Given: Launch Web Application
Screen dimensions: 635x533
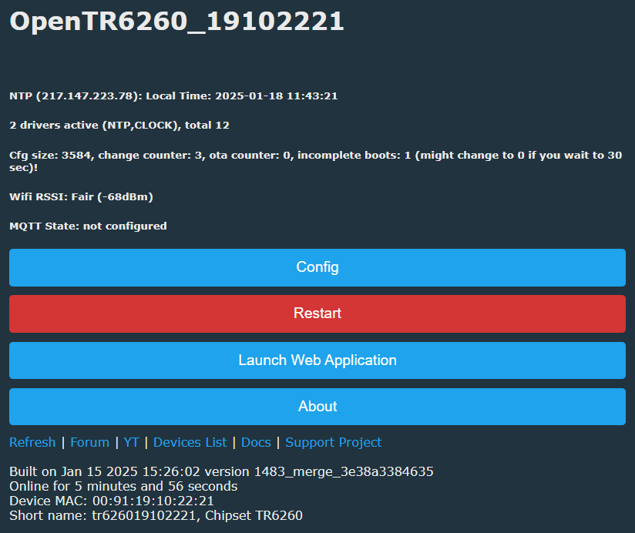Looking at the screenshot, I should [317, 360].
